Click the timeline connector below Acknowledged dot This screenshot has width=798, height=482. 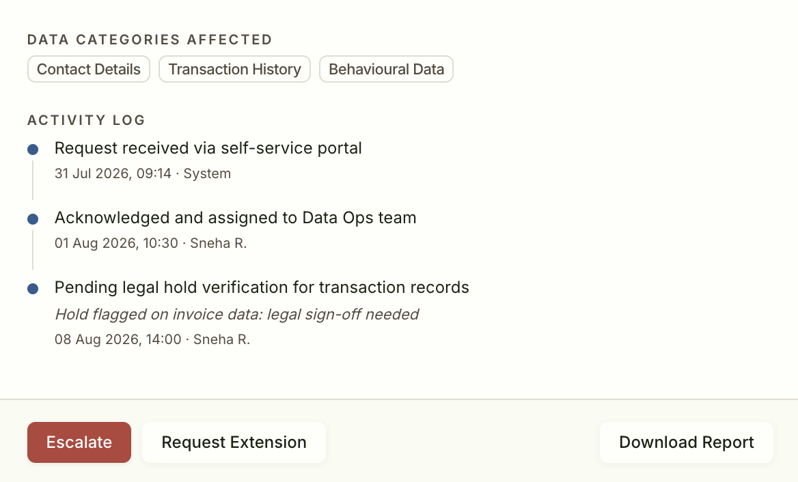click(x=33, y=250)
